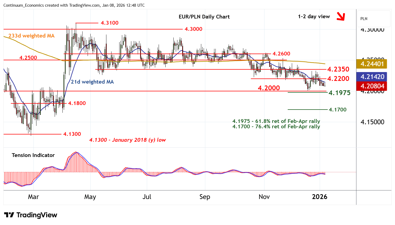Select the 233d weighted MA label
The image size is (395, 225).
31,36
